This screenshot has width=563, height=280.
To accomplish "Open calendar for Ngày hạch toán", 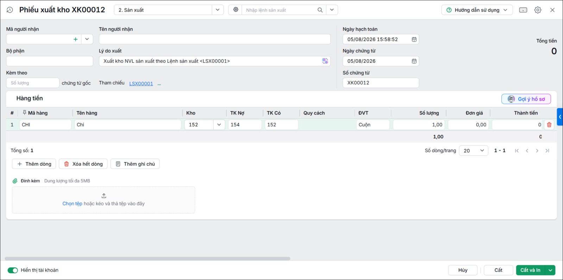I will point(414,39).
